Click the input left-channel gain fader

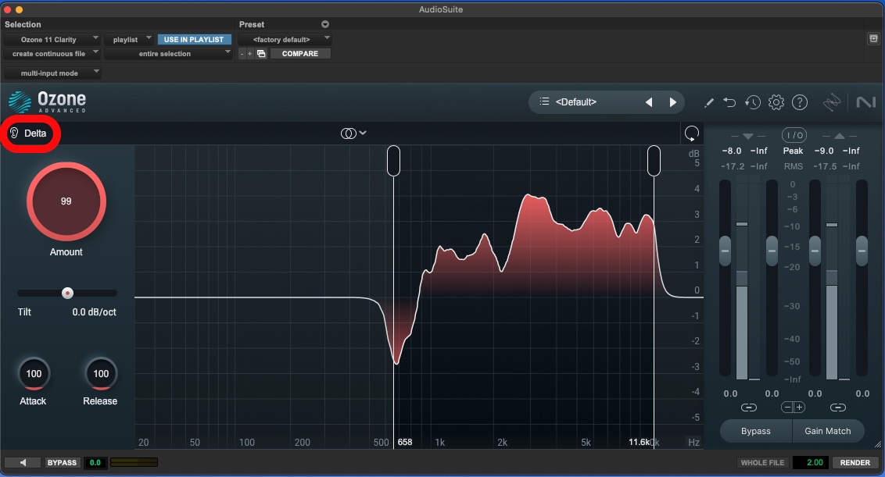(726, 251)
